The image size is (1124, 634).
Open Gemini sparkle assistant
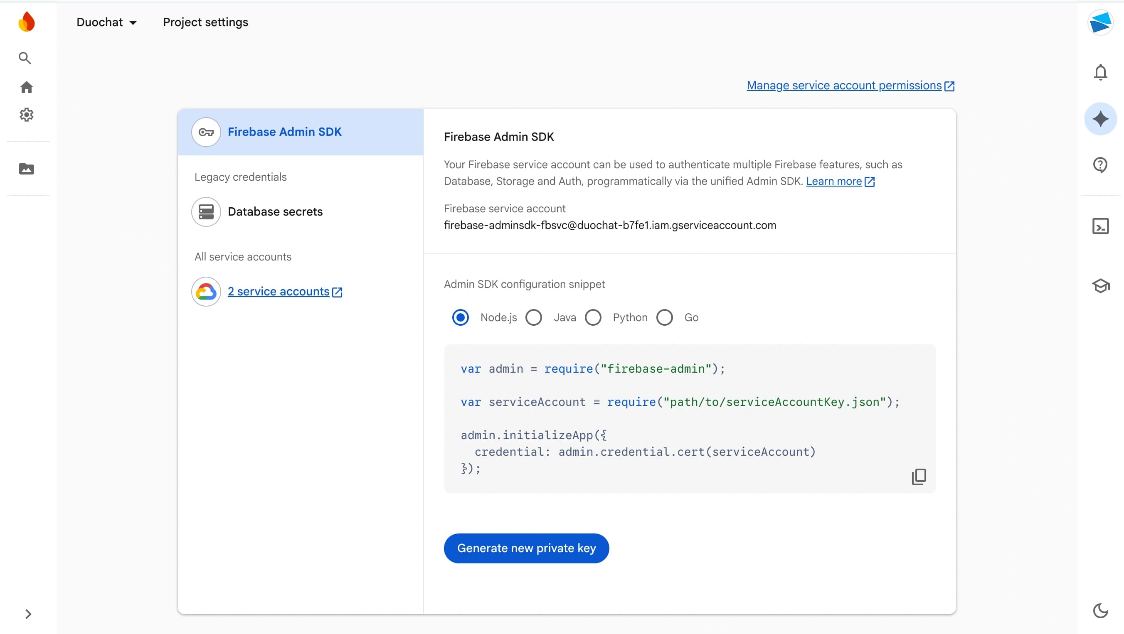coord(1100,118)
